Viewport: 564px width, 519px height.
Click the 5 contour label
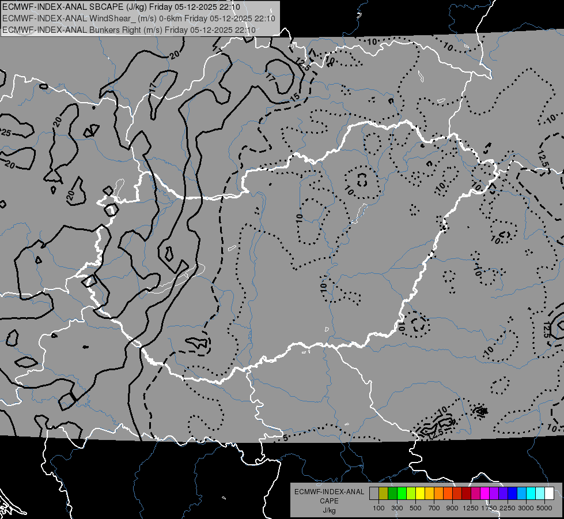click(285, 438)
